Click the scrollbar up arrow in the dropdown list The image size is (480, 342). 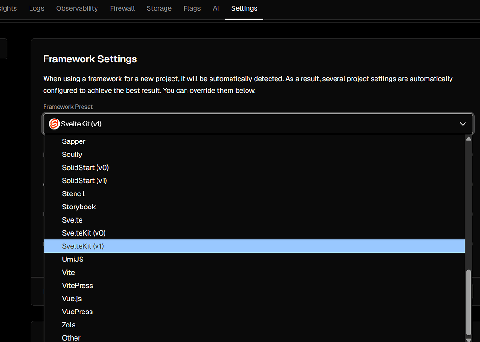point(469,138)
